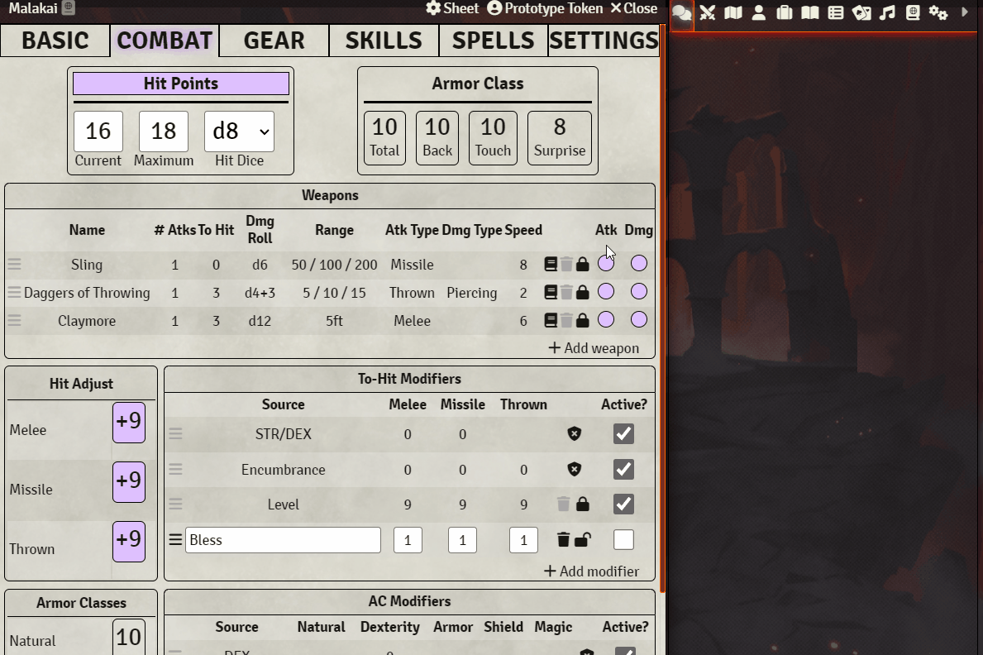Open the Hit Dice d8 dropdown
The image size is (983, 655).
pyautogui.click(x=240, y=131)
